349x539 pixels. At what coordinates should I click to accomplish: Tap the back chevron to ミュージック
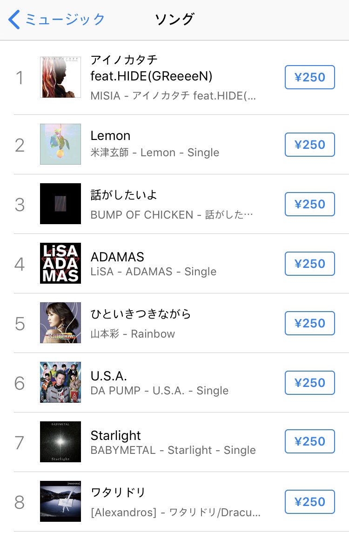pyautogui.click(x=14, y=20)
